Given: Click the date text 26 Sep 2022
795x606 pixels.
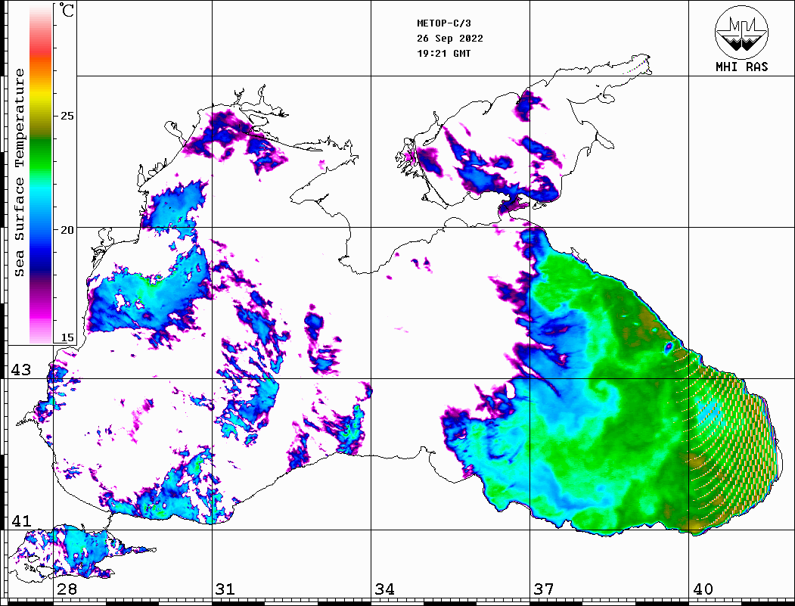Looking at the screenshot, I should 450,39.
